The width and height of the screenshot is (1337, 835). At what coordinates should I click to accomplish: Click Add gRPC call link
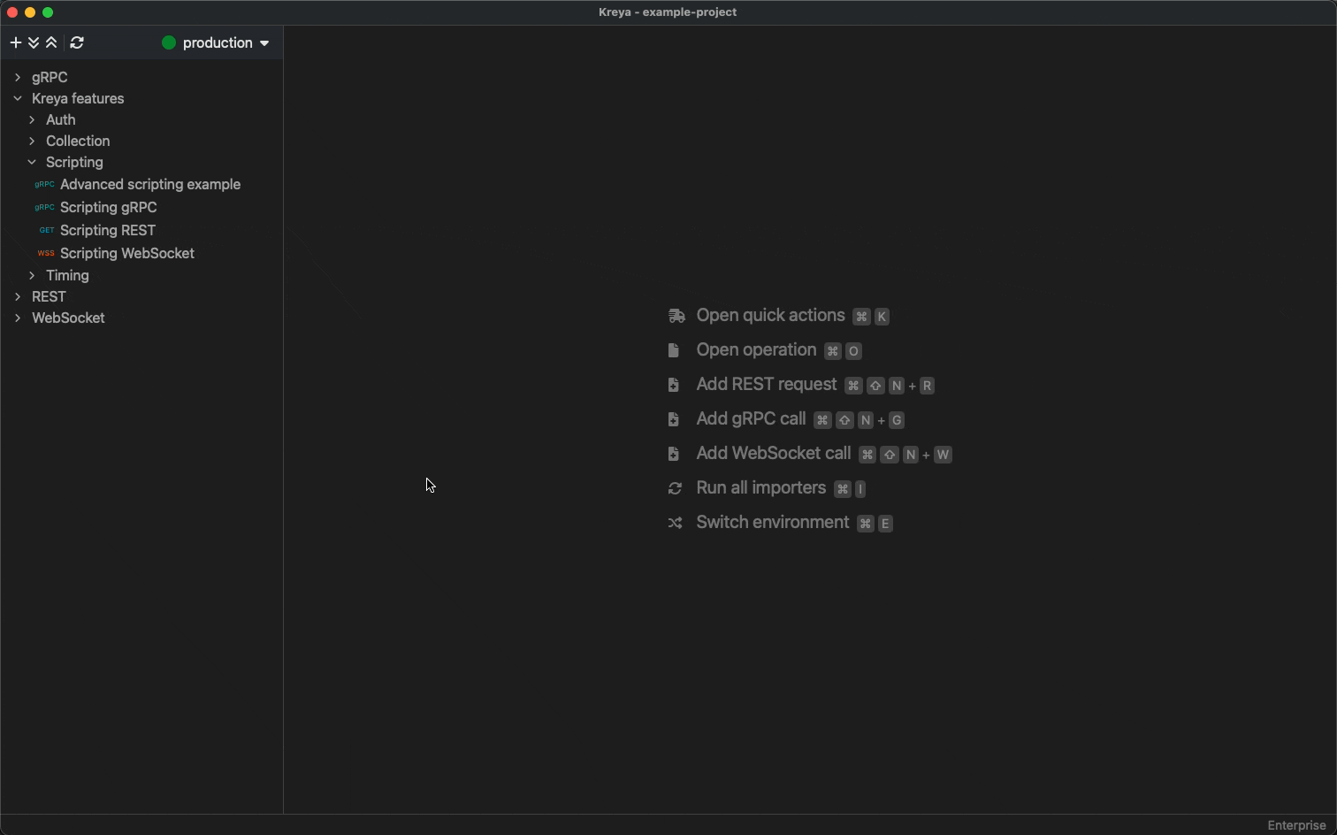coord(751,419)
